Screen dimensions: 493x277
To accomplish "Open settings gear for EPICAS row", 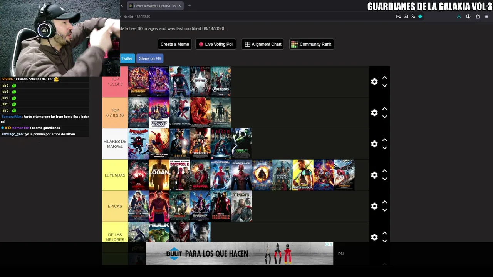I will [374, 206].
